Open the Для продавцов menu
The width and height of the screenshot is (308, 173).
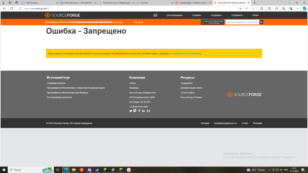tap(174, 15)
